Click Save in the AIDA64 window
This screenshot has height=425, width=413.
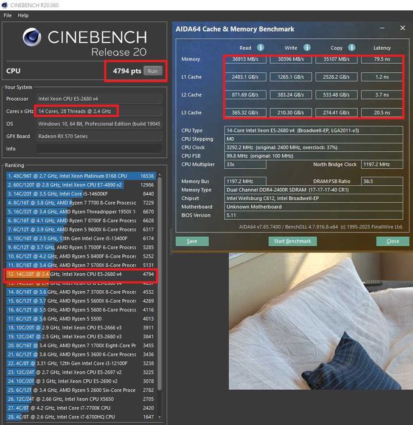click(192, 241)
